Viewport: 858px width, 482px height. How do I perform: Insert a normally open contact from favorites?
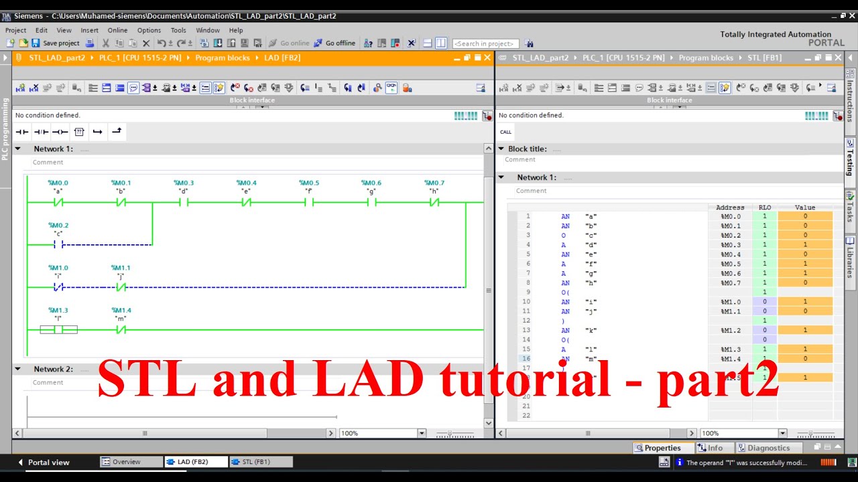pyautogui.click(x=22, y=132)
